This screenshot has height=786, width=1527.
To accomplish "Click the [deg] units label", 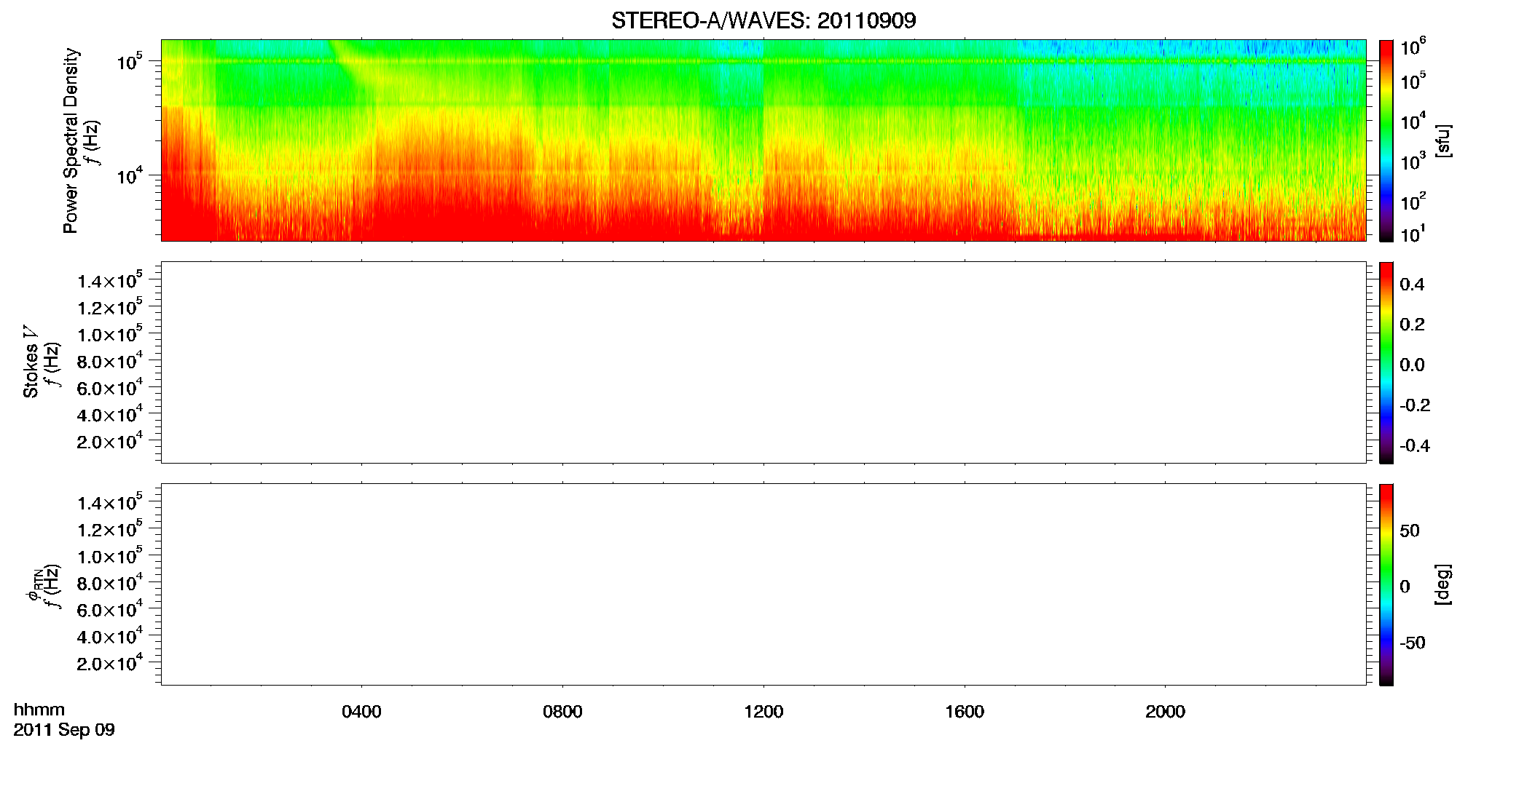I will (1443, 584).
